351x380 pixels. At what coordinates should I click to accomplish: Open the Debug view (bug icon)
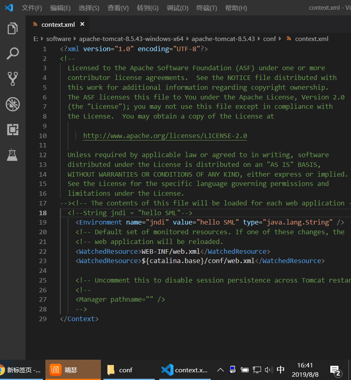pos(13,104)
